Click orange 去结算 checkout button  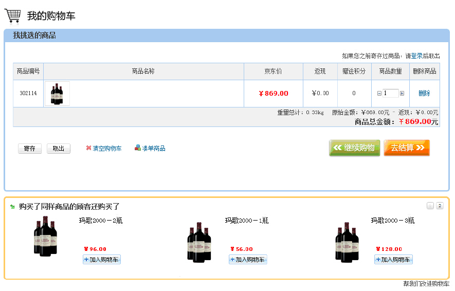coord(407,148)
